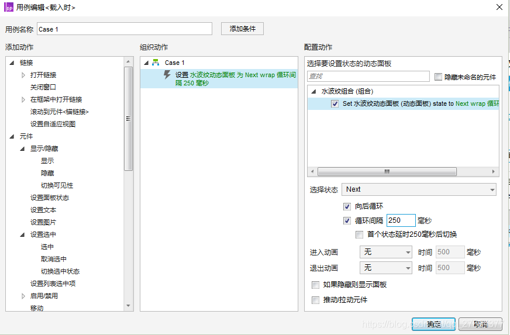The image size is (510, 335).
Task: Select 切换可见性 action
Action: pos(57,185)
